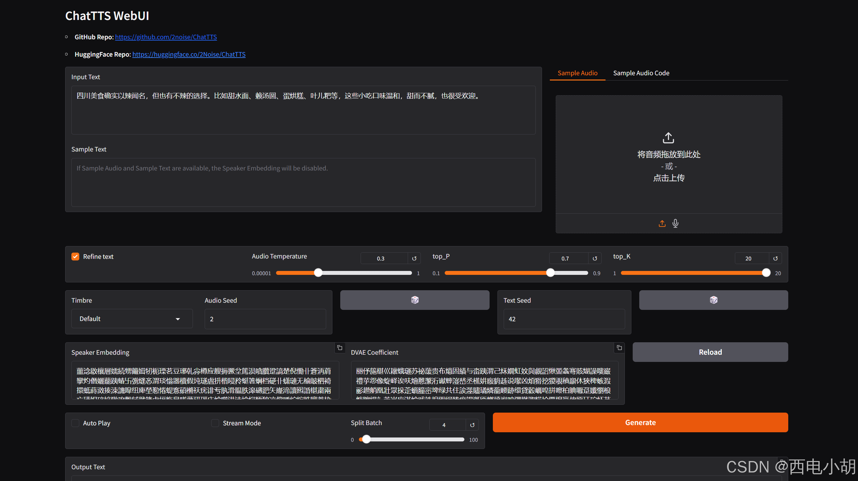Click the upload icon below the audio dropzone

pyautogui.click(x=662, y=223)
